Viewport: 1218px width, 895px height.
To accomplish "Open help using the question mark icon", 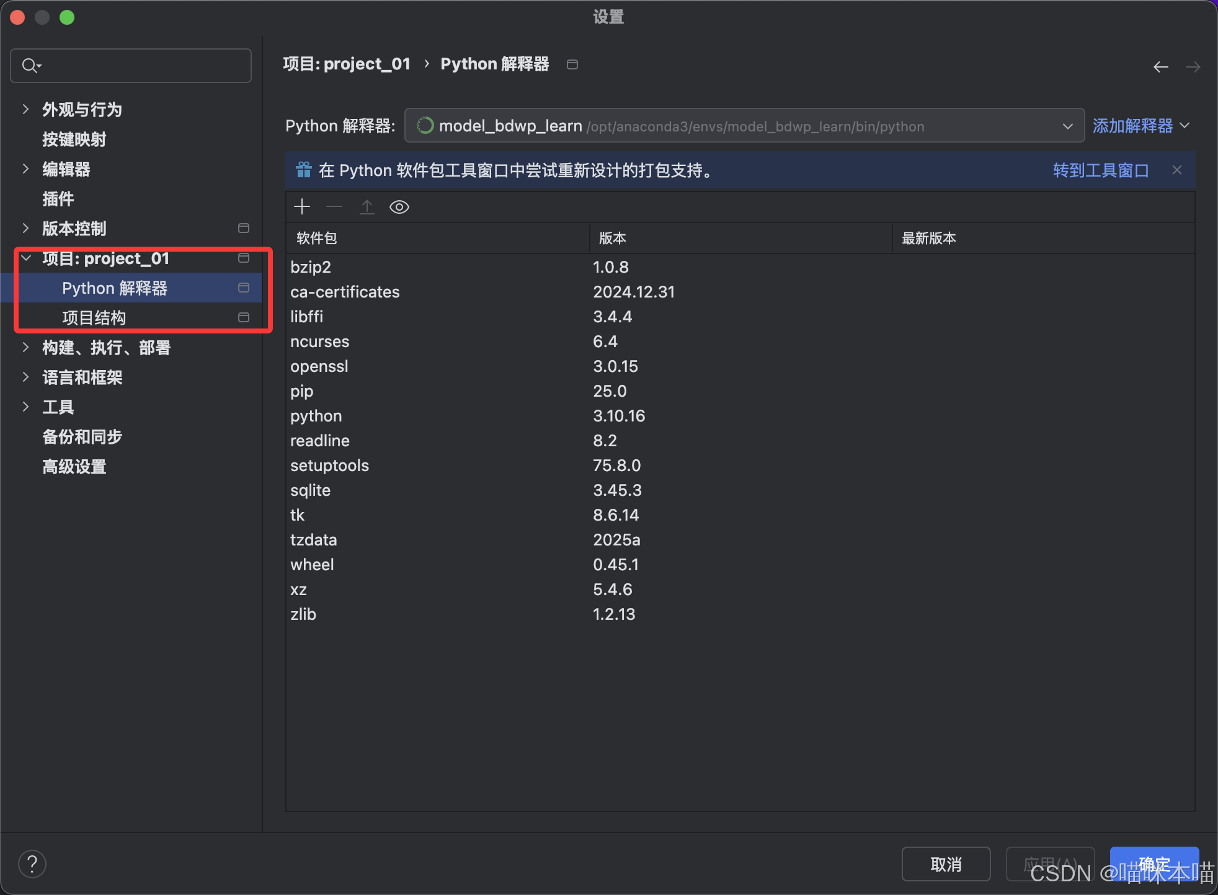I will coord(32,863).
